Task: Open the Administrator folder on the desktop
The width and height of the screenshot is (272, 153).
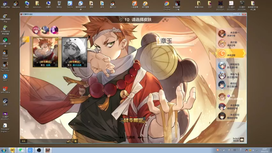Action: click(x=37, y=4)
